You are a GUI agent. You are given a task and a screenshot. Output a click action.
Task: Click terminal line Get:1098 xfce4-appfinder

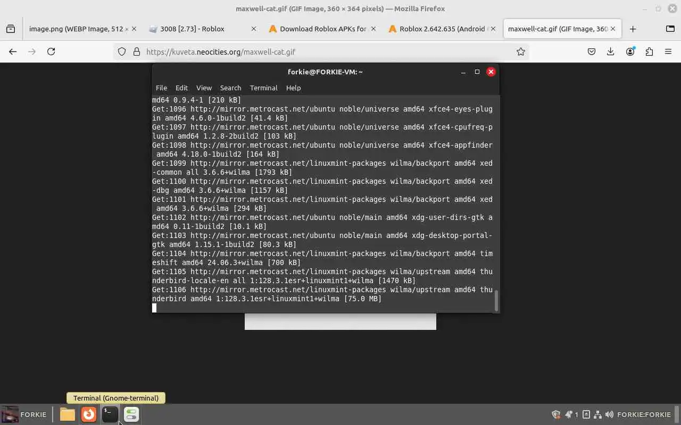322,150
